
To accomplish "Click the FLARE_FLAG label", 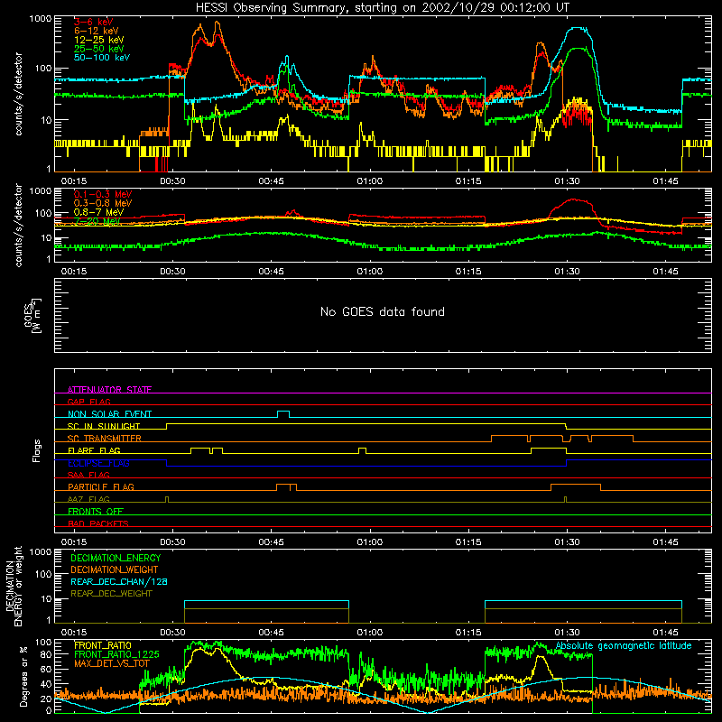I will 94,450.
